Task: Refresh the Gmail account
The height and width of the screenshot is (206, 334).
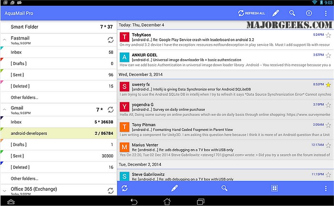Action: (x=110, y=110)
